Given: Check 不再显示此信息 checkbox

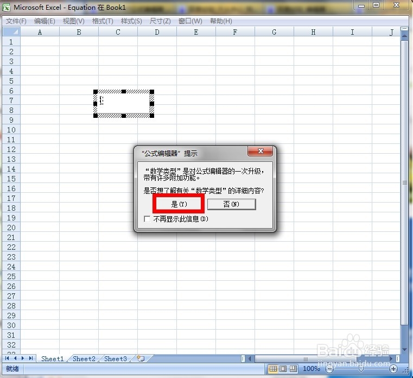Looking at the screenshot, I should pyautogui.click(x=147, y=219).
